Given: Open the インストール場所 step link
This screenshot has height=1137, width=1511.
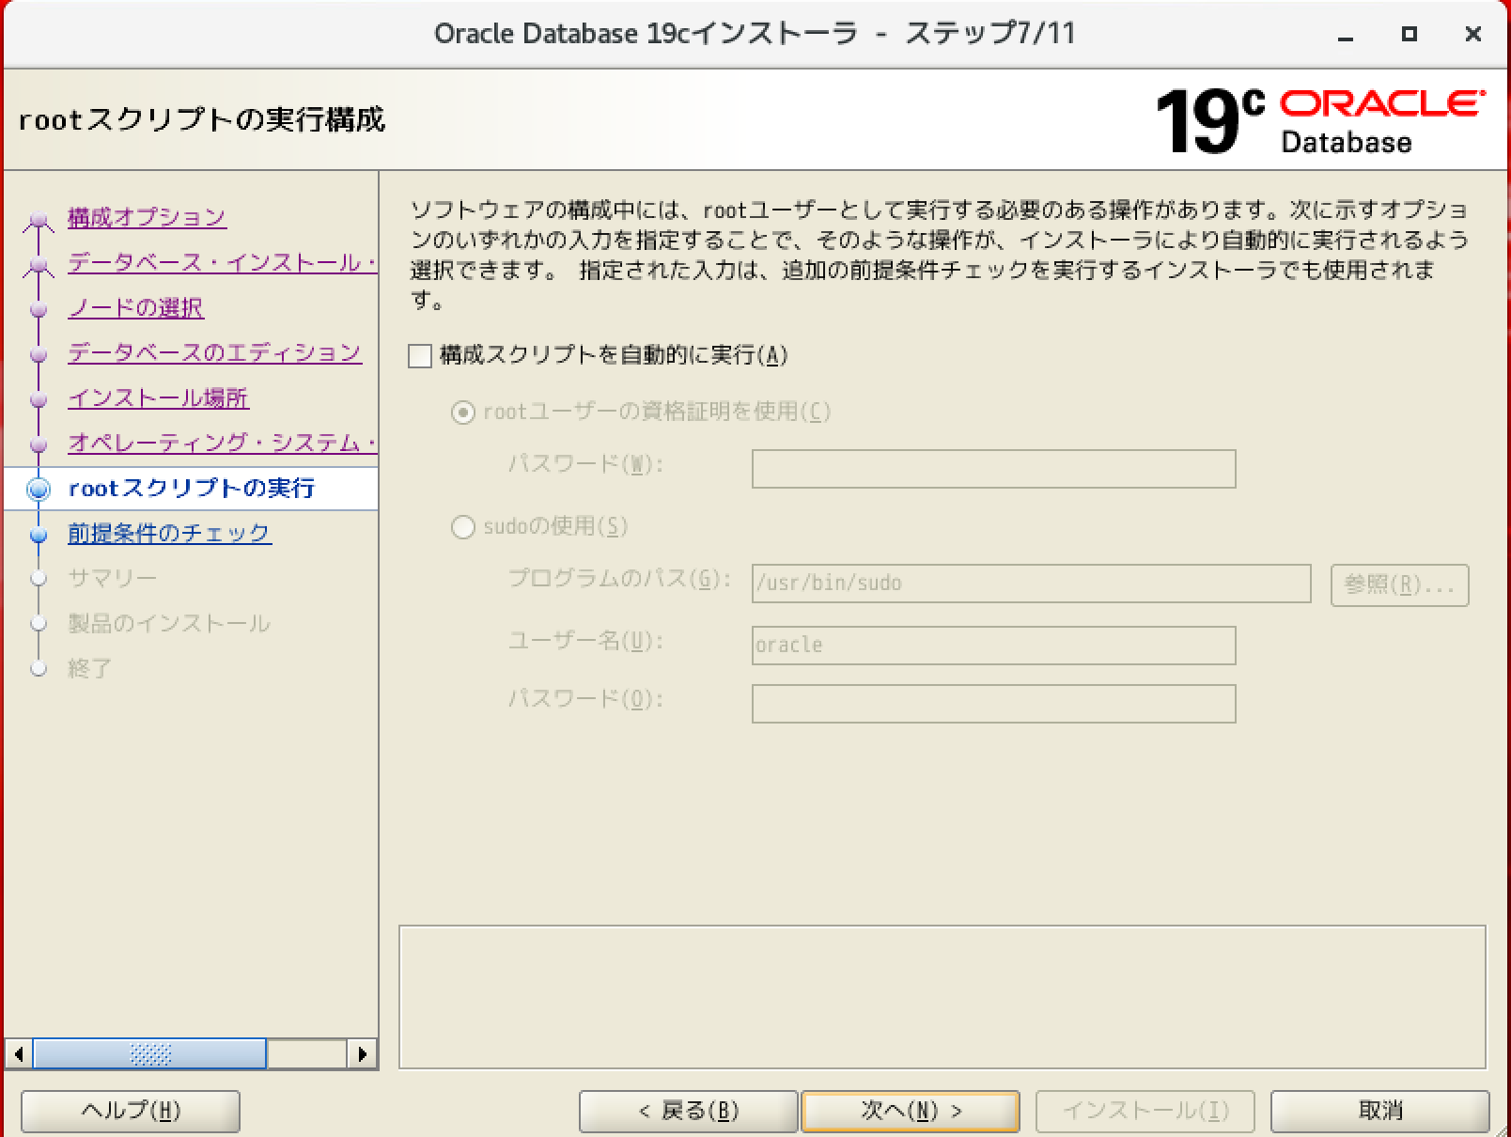Looking at the screenshot, I should tap(158, 397).
